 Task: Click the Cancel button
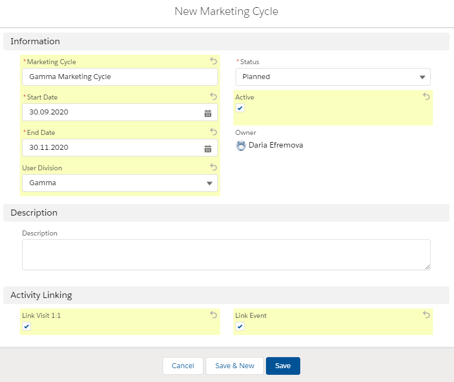point(182,365)
